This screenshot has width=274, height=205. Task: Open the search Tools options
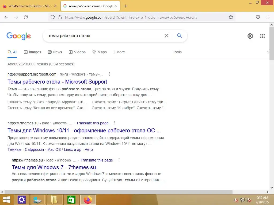coord(177,52)
